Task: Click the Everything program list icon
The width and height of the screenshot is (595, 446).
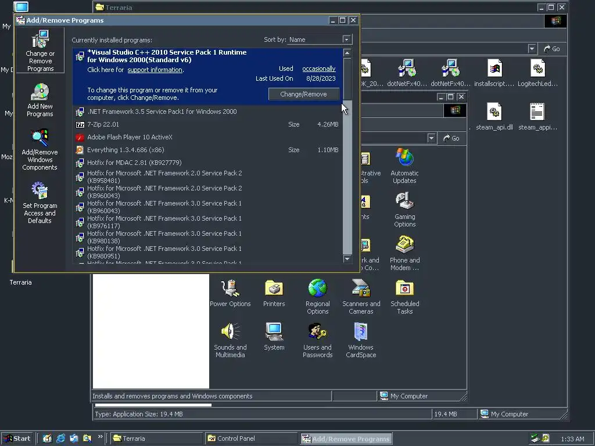Action: coord(80,150)
